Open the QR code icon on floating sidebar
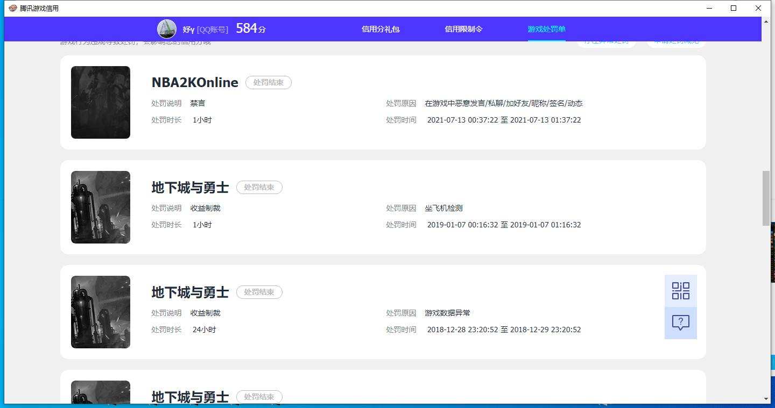Viewport: 775px width, 408px height. (681, 291)
